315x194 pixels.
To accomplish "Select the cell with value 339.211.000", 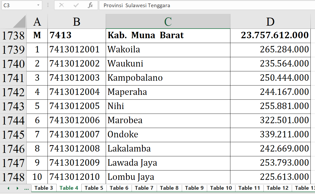I will pyautogui.click(x=270, y=135).
